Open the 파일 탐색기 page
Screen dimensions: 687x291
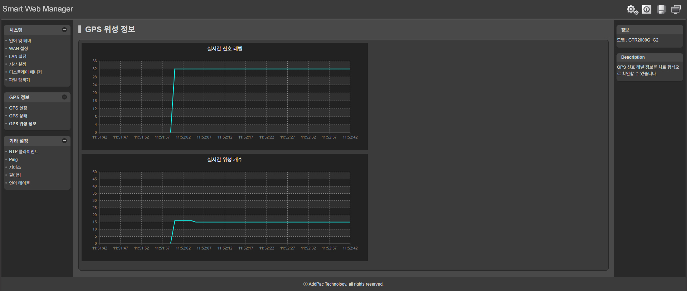[x=19, y=80]
